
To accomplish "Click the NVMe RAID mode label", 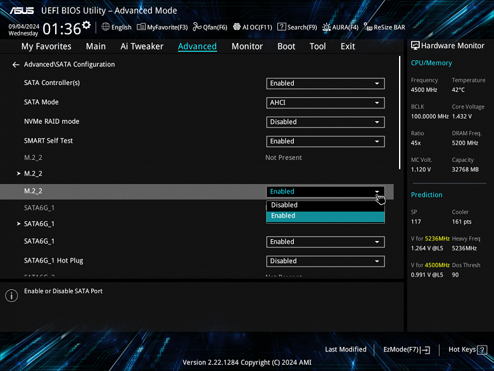I will point(52,122).
